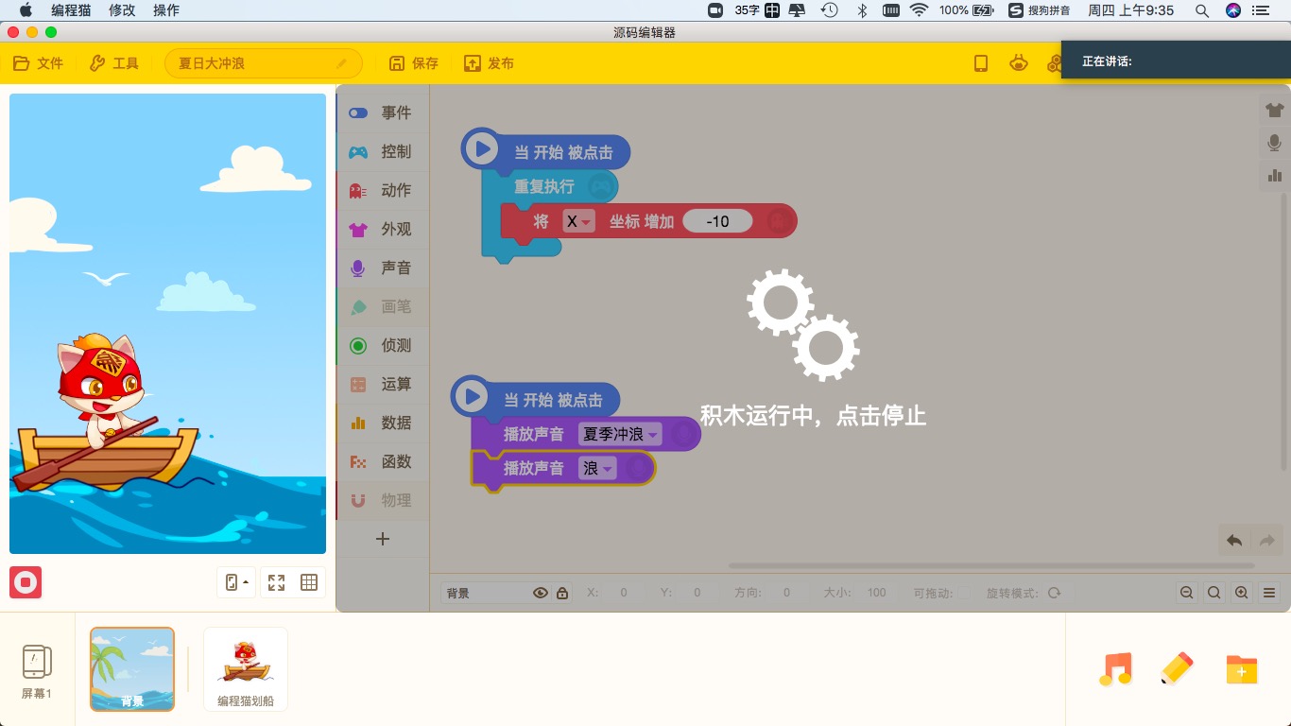Click the Wi-Fi icon in the macOS menu bar
Viewport: 1291px width, 726px height.
(919, 10)
